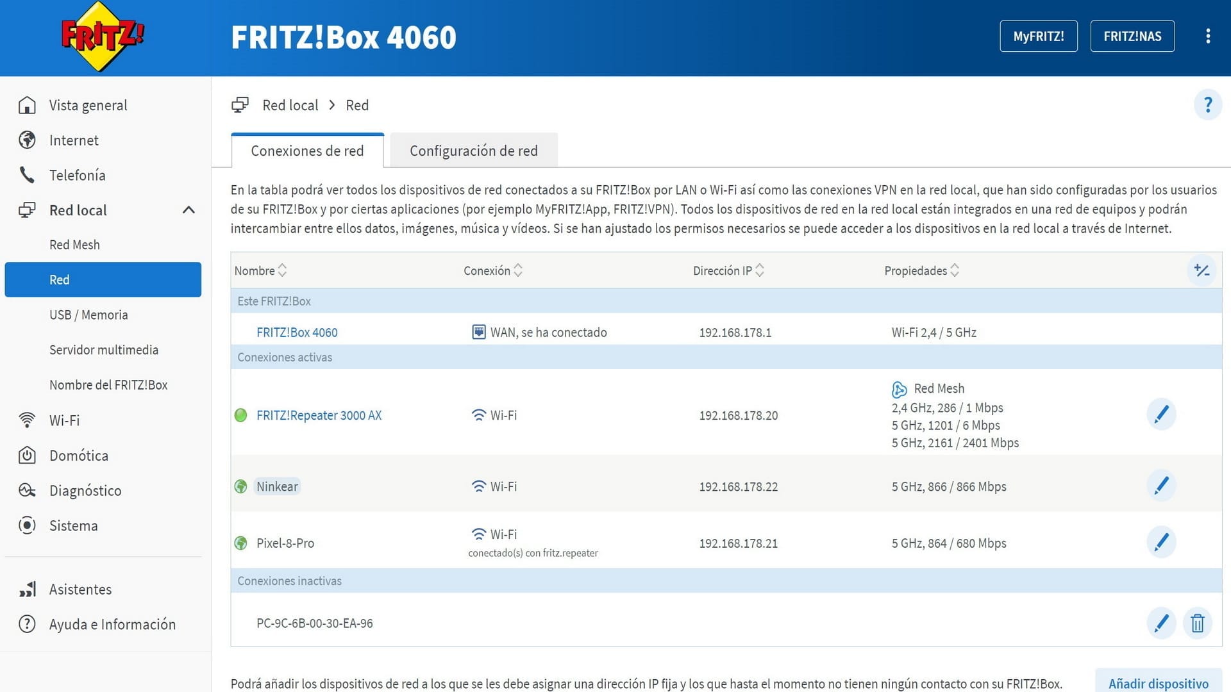Click the FRITZ! logo
This screenshot has height=692, width=1231.
(103, 37)
